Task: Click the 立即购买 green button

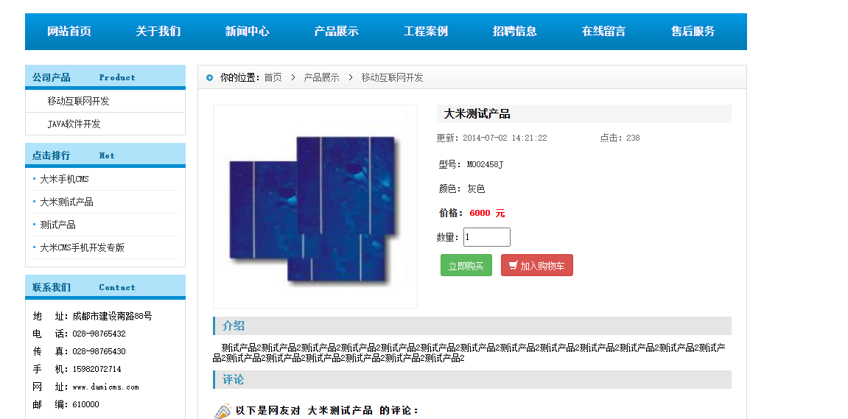Action: pyautogui.click(x=466, y=265)
